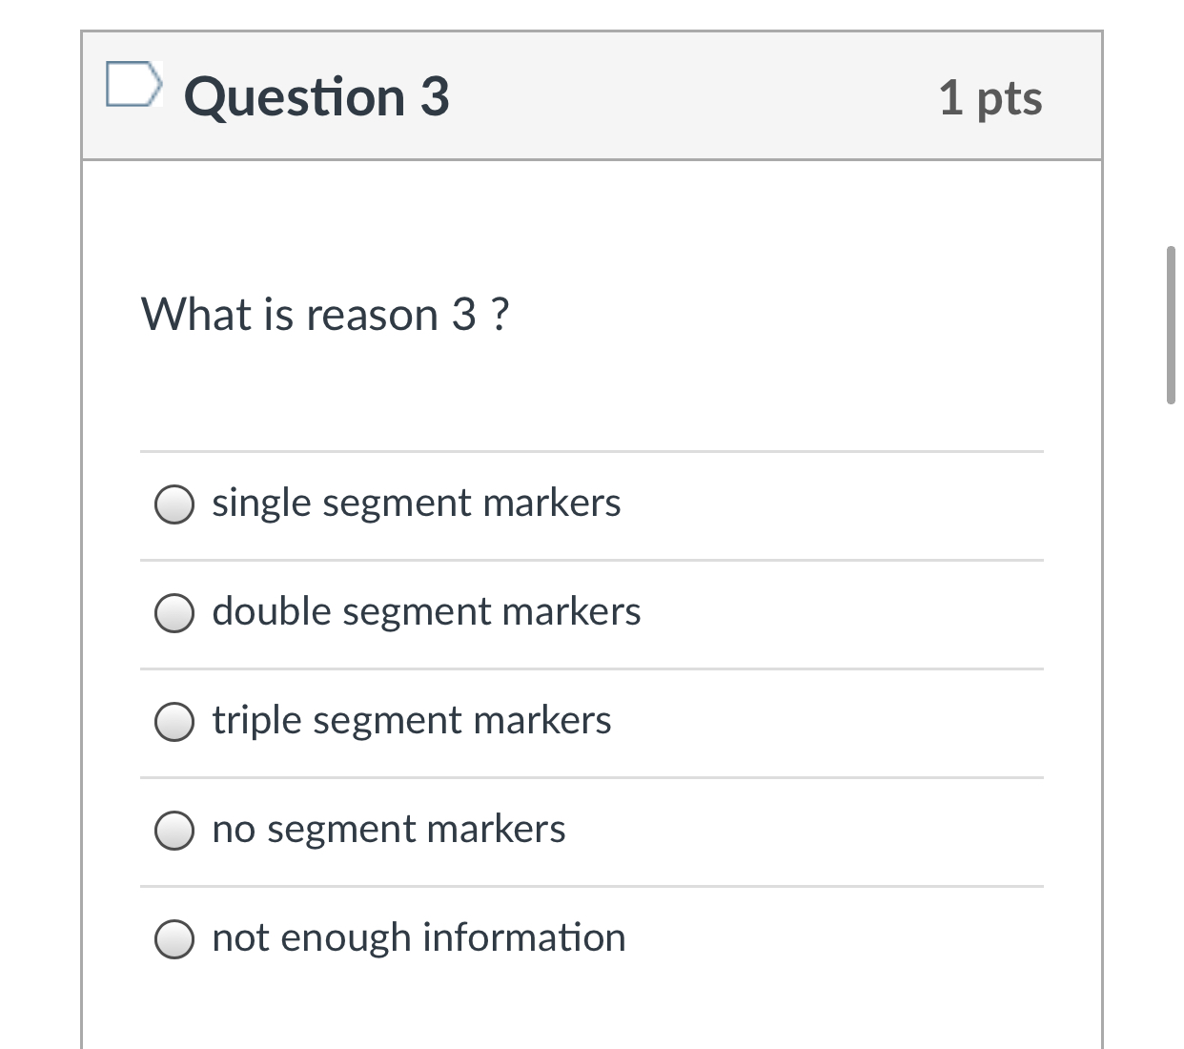Click the Question 3 header title

(x=317, y=95)
